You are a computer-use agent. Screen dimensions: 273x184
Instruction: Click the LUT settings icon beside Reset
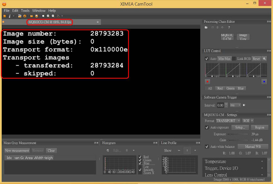(264, 59)
